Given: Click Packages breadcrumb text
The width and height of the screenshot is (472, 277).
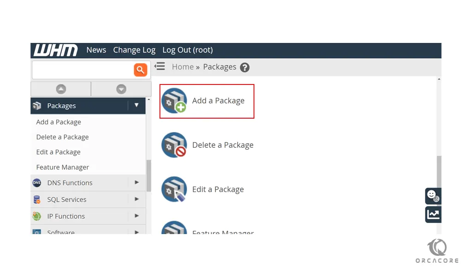Looking at the screenshot, I should coord(219,67).
